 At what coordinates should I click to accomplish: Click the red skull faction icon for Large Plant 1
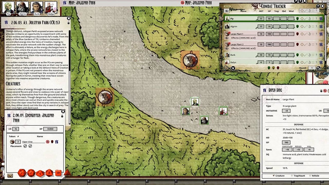pyautogui.click(x=297, y=34)
